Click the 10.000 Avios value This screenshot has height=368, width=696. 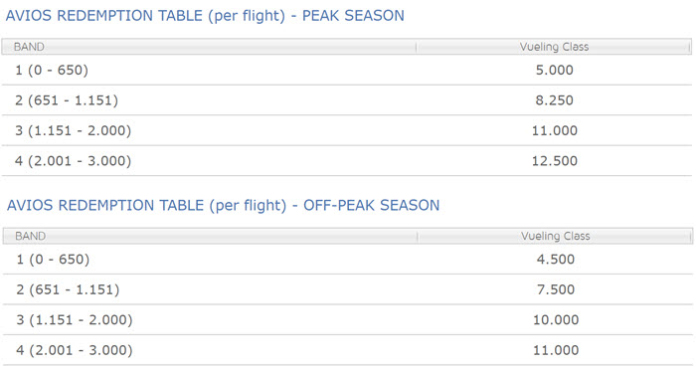click(x=556, y=319)
